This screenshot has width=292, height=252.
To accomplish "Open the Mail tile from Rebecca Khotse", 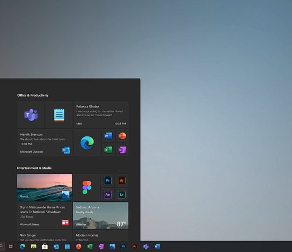I will pyautogui.click(x=101, y=115).
